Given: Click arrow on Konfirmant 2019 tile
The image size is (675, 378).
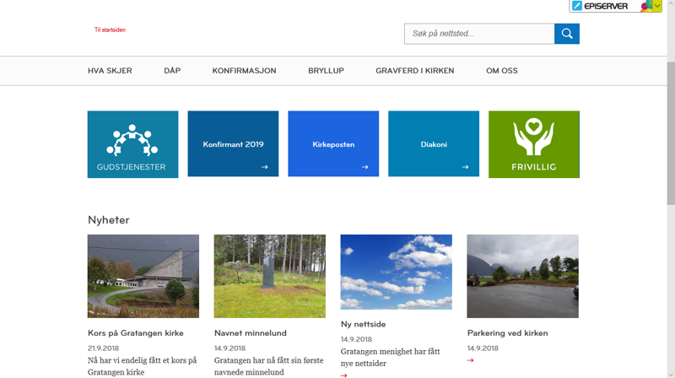Looking at the screenshot, I should [x=264, y=167].
